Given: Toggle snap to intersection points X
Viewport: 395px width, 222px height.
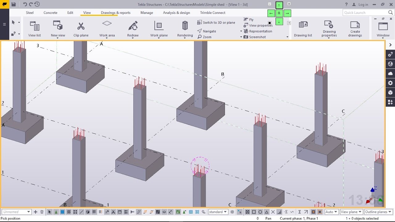Looking at the screenshot, I should tap(273, 212).
